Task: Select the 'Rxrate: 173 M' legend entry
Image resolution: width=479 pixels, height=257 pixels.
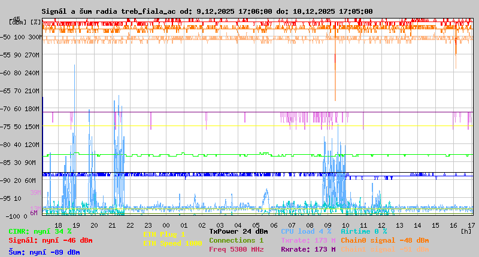Action: click(308, 249)
